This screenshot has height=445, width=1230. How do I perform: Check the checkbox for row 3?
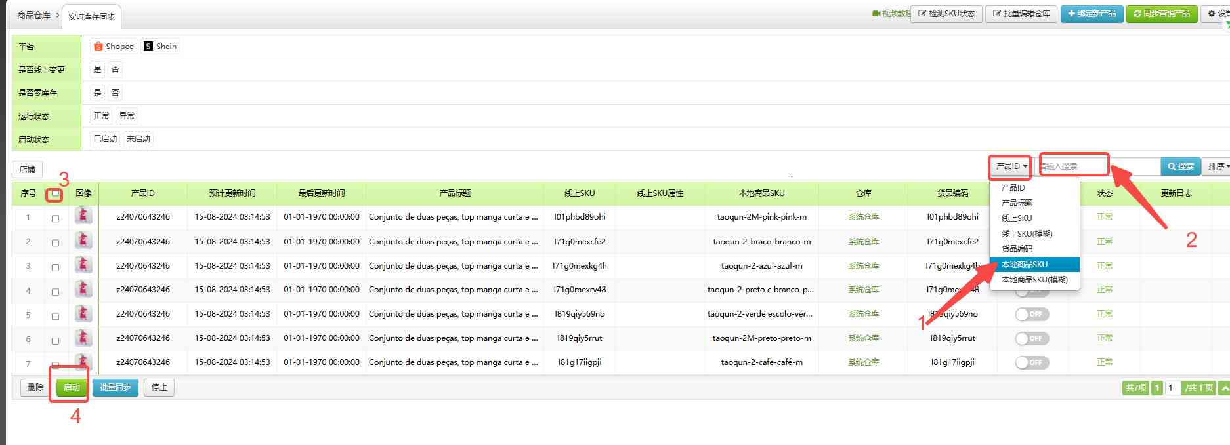tap(55, 267)
